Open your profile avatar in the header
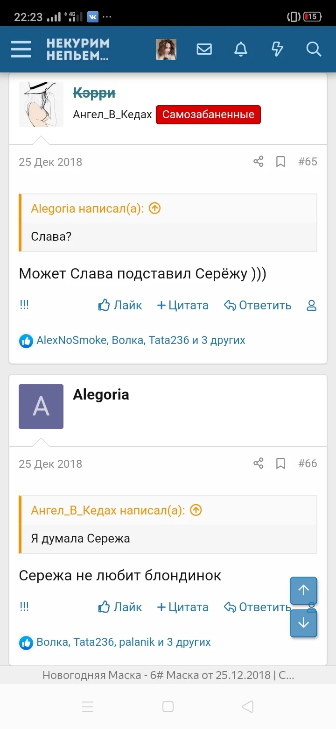Screen dimensions: 336x729 166,49
